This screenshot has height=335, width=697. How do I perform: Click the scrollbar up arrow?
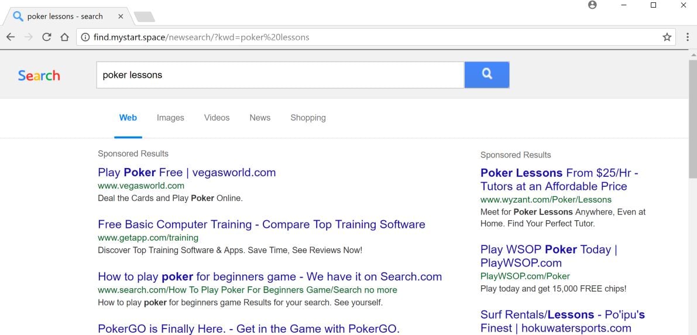coord(692,54)
